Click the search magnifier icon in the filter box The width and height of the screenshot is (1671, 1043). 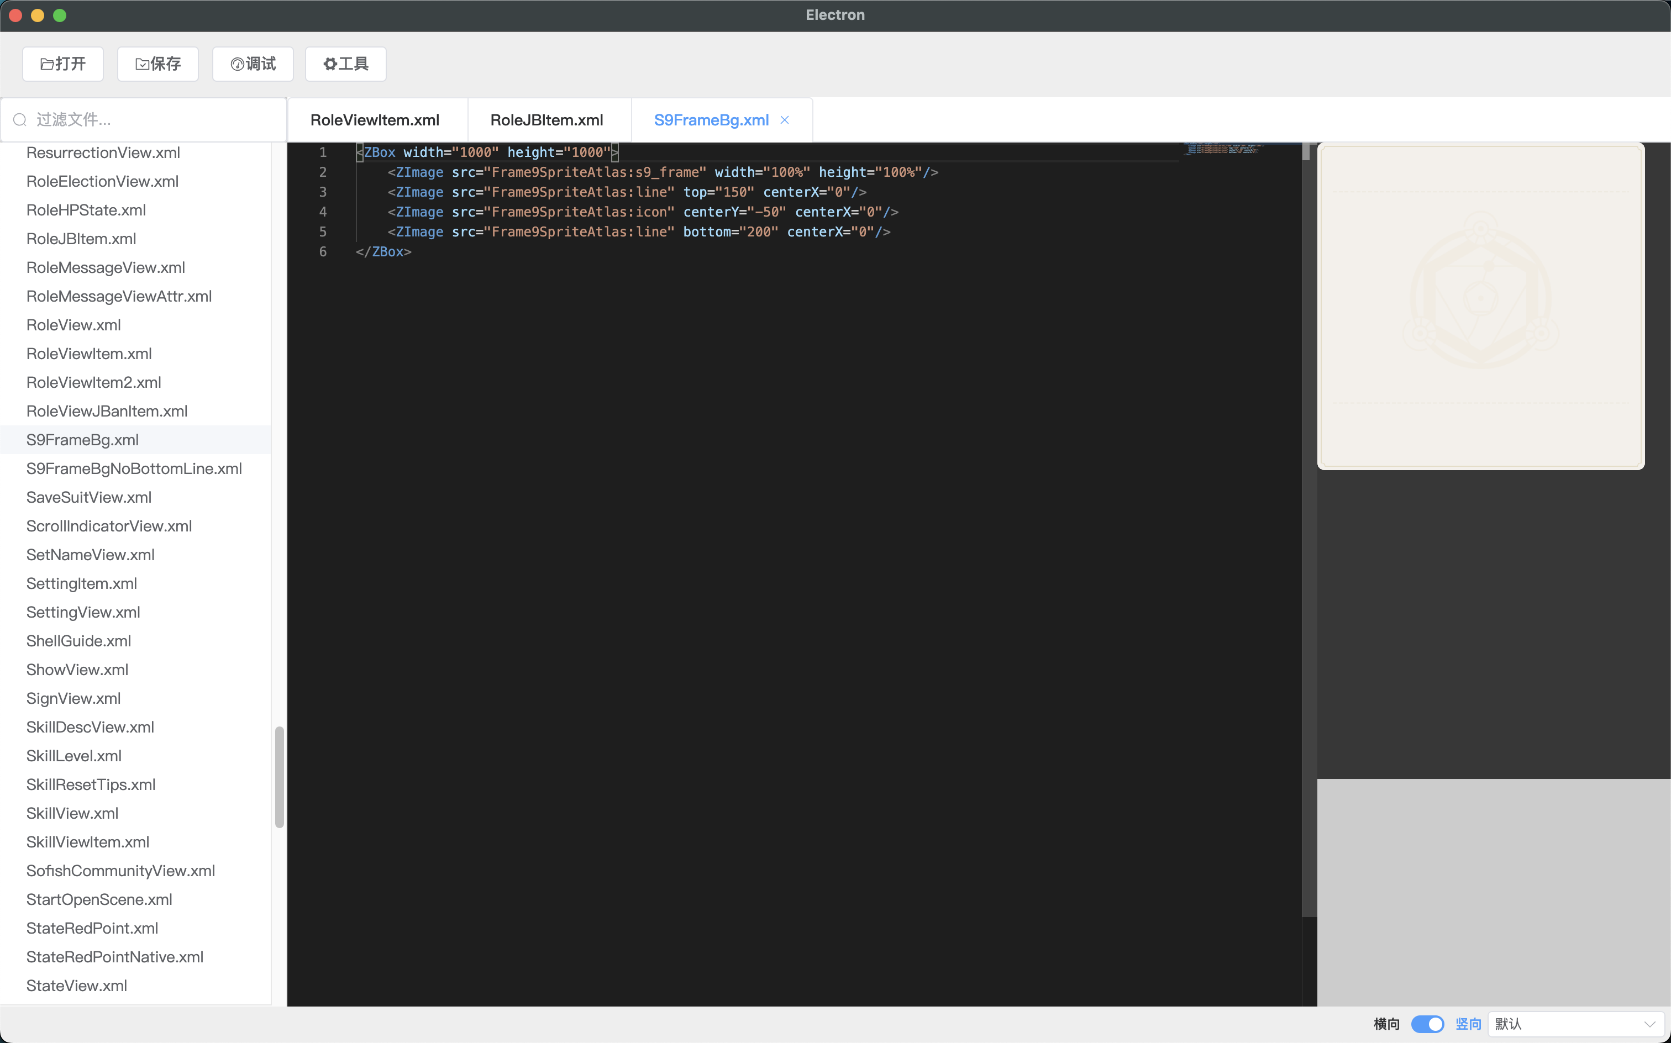coord(20,120)
